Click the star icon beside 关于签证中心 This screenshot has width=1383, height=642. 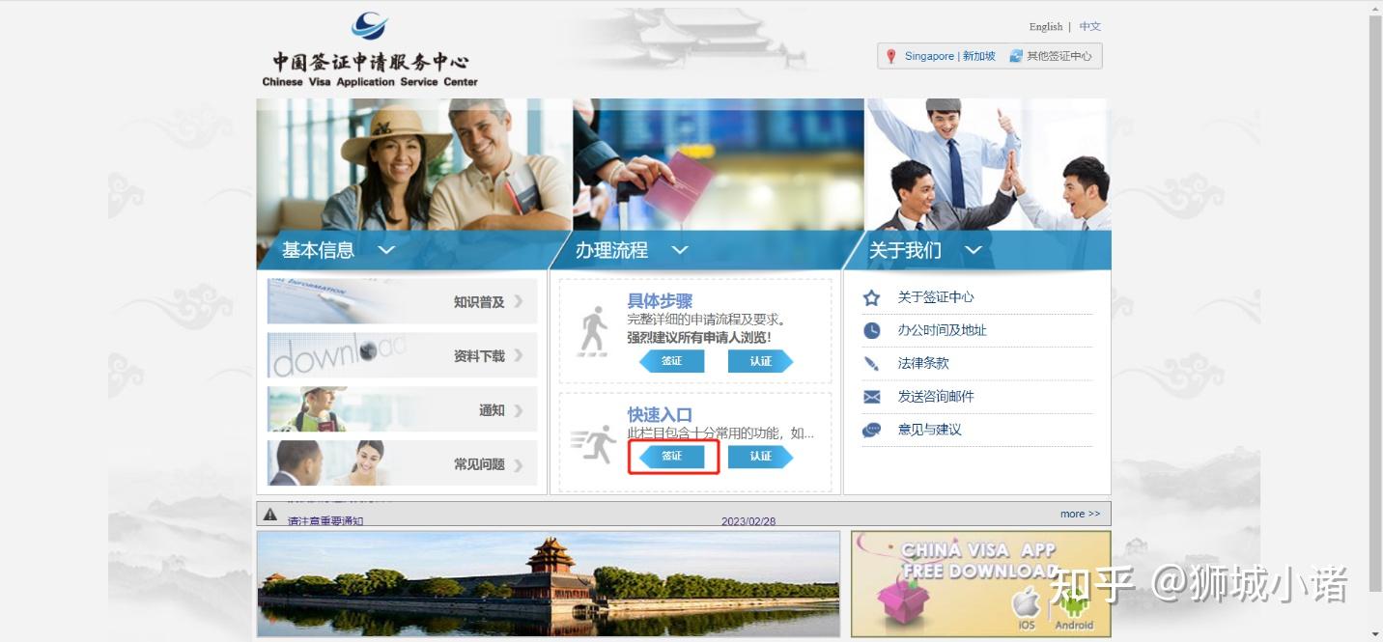click(x=871, y=297)
